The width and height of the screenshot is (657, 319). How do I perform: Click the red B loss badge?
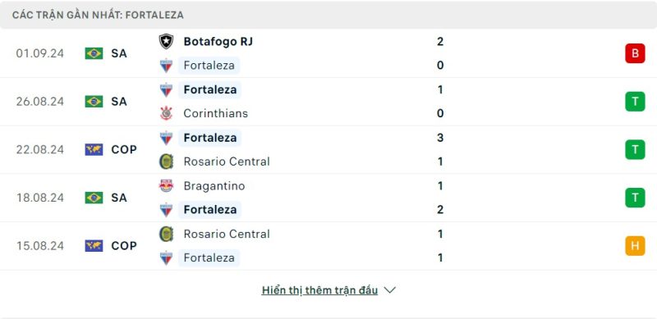[635, 53]
